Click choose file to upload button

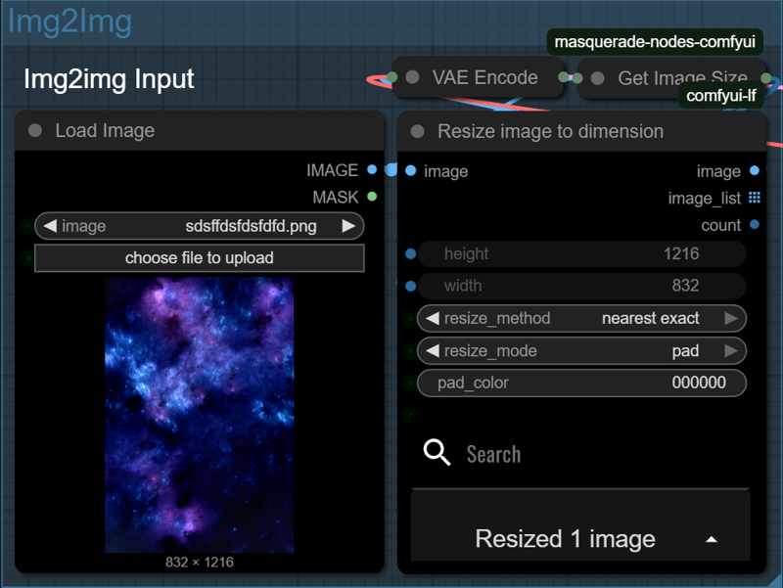click(199, 258)
